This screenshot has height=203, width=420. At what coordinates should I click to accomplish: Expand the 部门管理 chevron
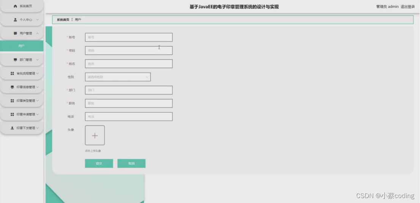click(x=38, y=60)
